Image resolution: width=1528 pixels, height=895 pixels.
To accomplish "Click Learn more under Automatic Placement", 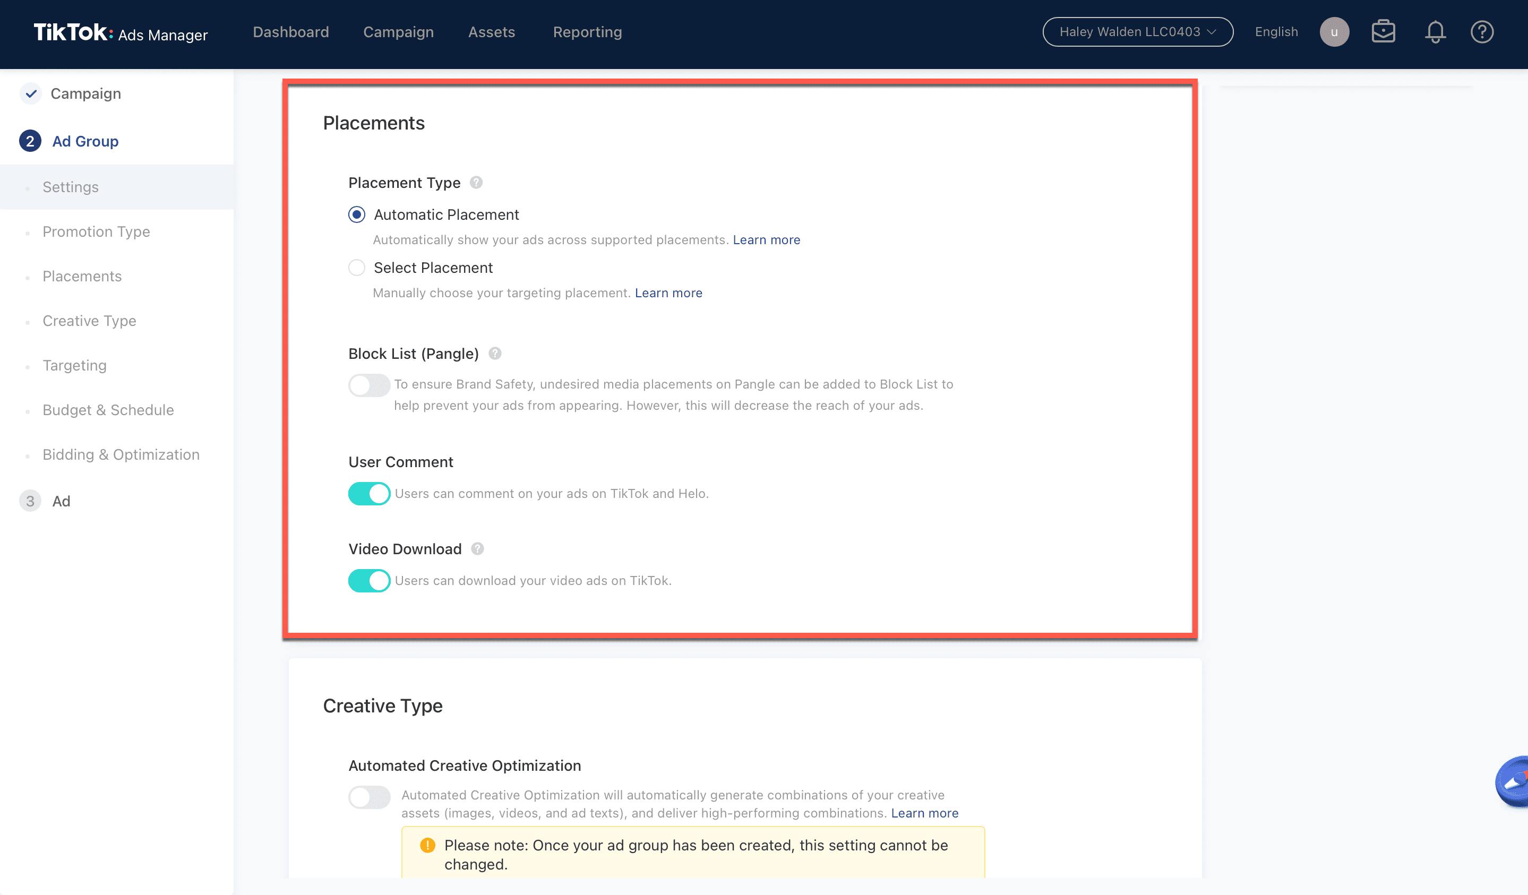I will point(766,240).
